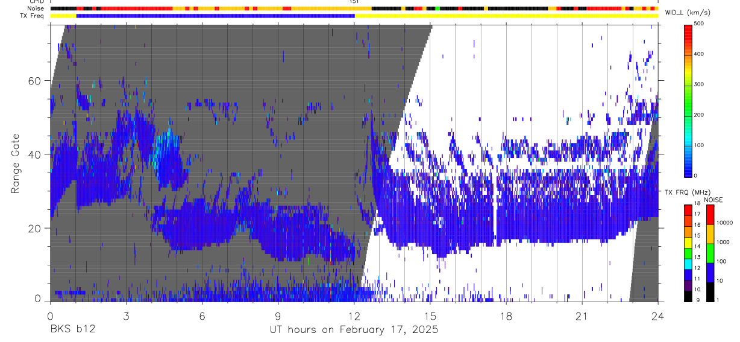Image resolution: width=740 pixels, height=342 pixels.
Task: Click the '10000' label in NOISE legend
Action: point(725,223)
